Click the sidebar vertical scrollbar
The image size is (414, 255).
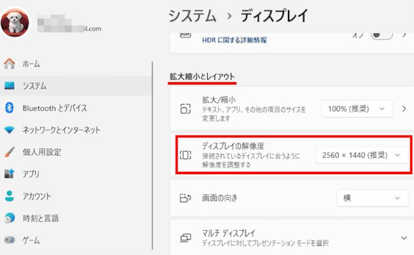click(x=152, y=156)
